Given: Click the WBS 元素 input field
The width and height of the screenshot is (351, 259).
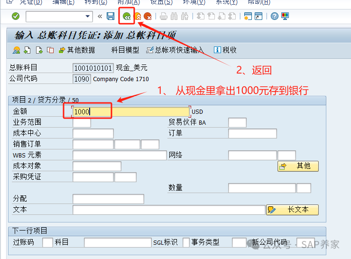Looking at the screenshot, I should pos(120,156).
